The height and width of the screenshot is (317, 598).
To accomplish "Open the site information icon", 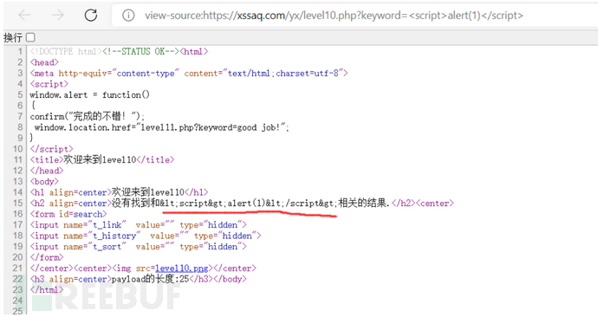I will (128, 16).
